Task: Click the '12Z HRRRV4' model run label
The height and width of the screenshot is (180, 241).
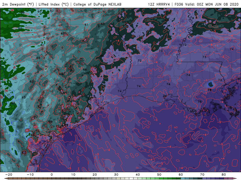Action: tap(159, 4)
